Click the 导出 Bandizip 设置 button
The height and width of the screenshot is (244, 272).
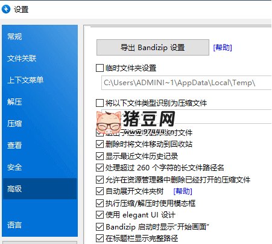pos(153,48)
